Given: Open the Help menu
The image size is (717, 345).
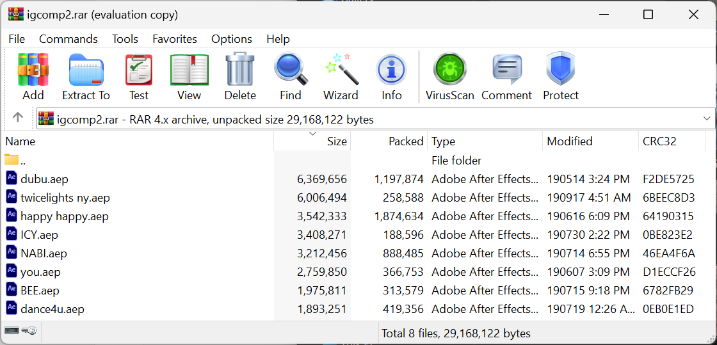Looking at the screenshot, I should pyautogui.click(x=278, y=39).
